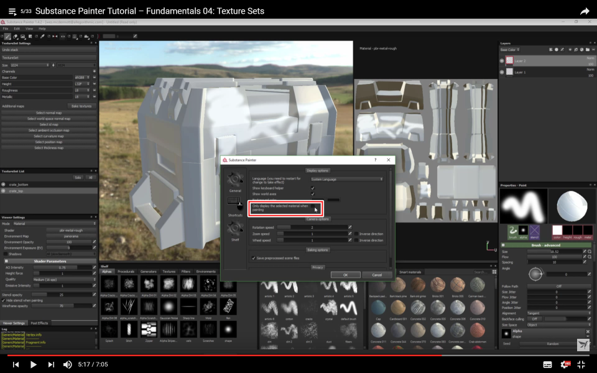
Task: Adjust the AO Intensity slider
Action: [62, 267]
